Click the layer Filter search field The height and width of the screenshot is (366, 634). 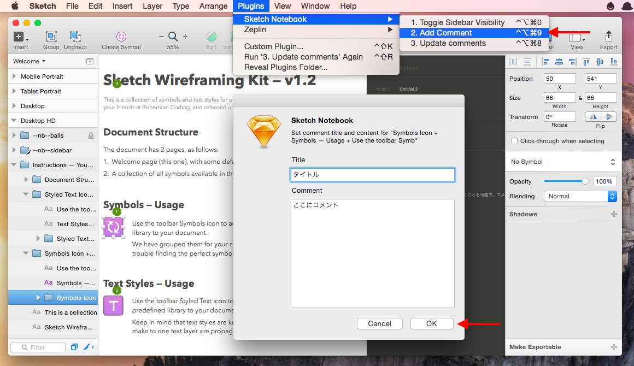[x=38, y=347]
